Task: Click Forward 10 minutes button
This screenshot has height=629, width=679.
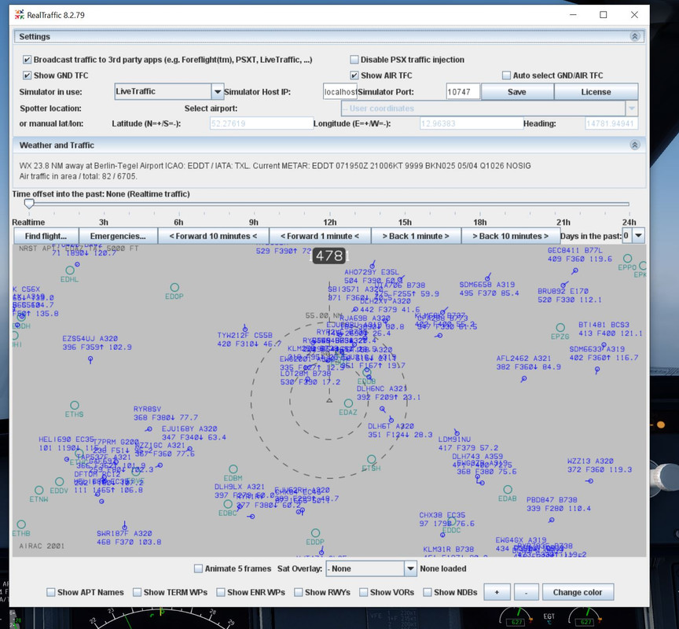Action: 213,236
